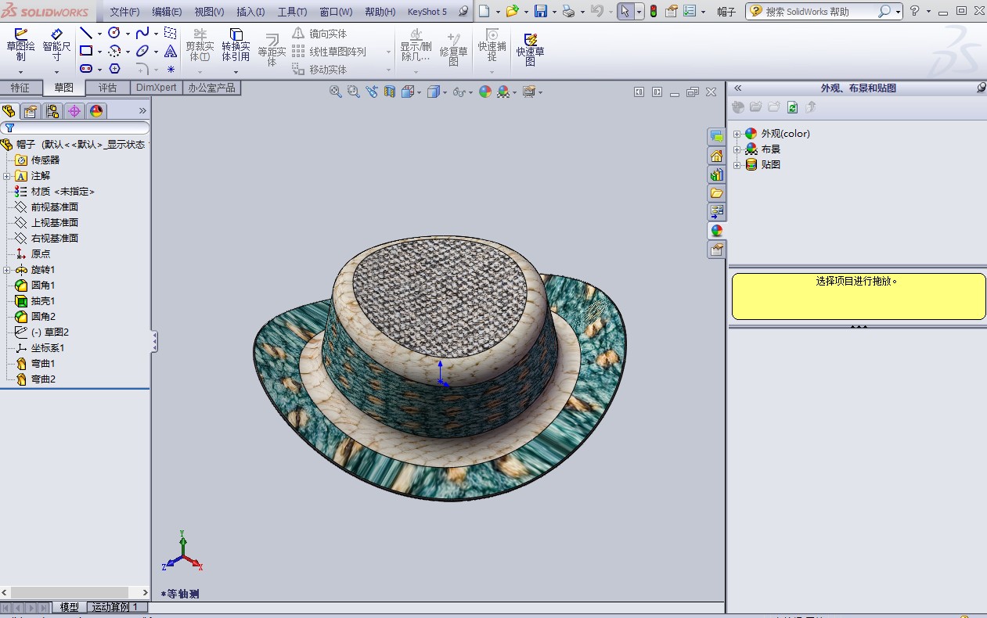Select the Smart Dimension (智能尺寸) tool
987x618 pixels.
click(x=56, y=34)
